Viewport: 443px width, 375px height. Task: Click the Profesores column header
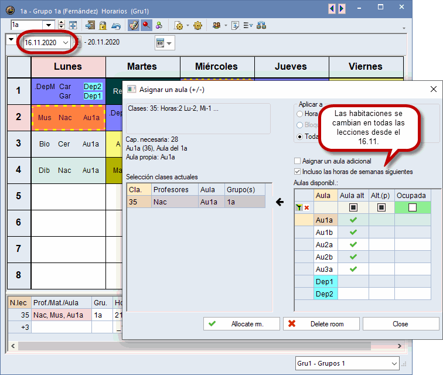tap(174, 190)
